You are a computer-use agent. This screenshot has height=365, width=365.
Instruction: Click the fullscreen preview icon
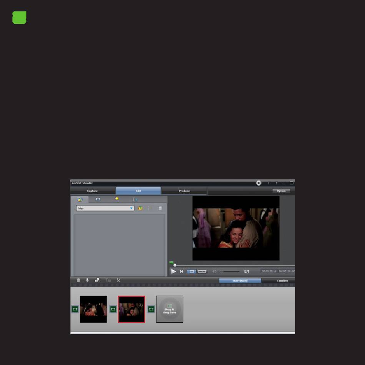coord(247,271)
